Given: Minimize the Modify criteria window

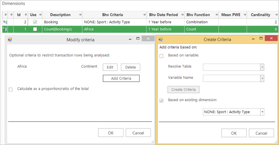Looking at the screenshot, I should pyautogui.click(x=130, y=39).
